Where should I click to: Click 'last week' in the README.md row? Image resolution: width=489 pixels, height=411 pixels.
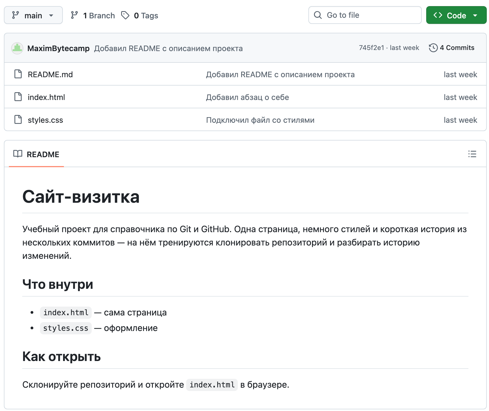coord(460,74)
